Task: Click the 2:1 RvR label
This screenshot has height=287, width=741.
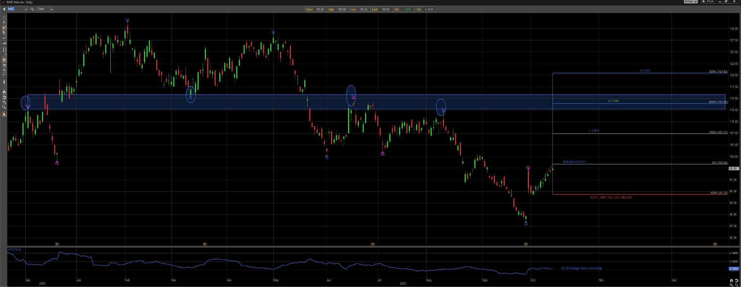Action: 613,101
